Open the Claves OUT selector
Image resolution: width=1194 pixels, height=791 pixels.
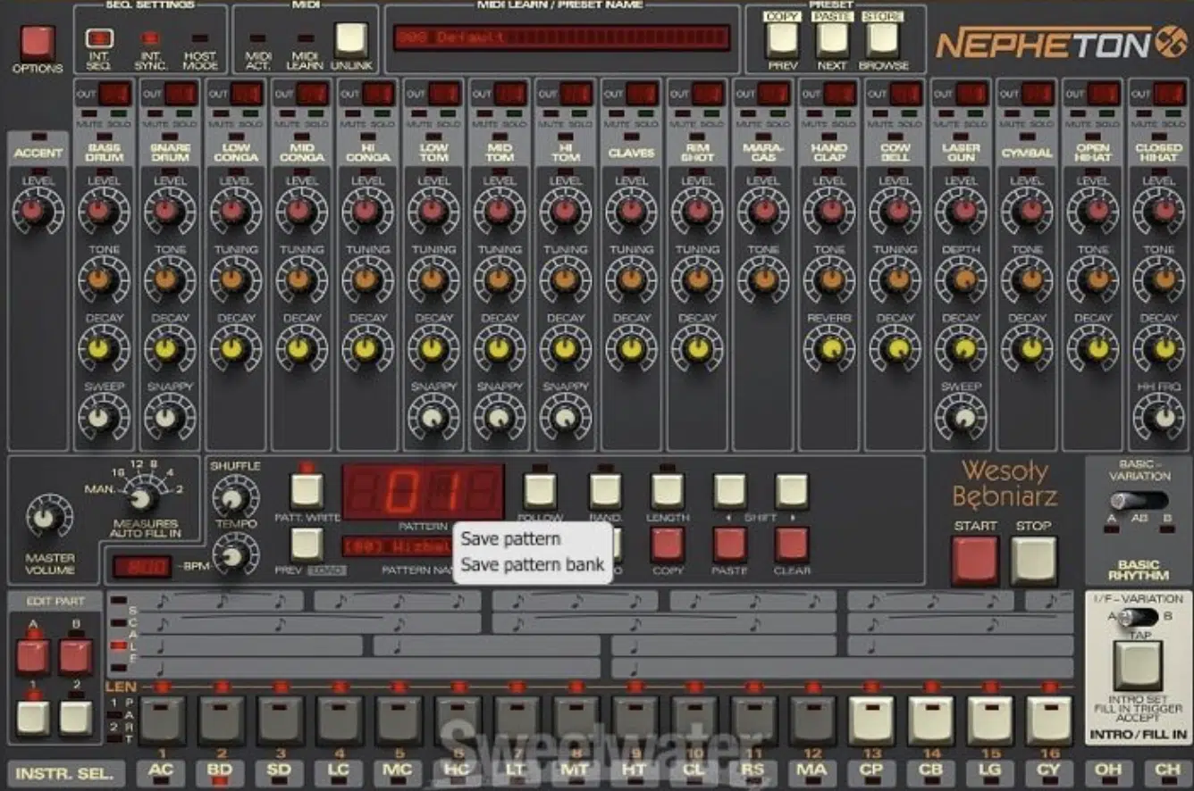(642, 93)
